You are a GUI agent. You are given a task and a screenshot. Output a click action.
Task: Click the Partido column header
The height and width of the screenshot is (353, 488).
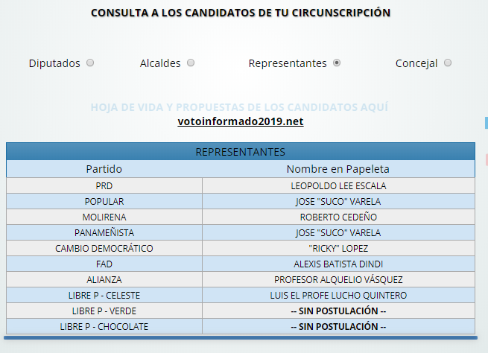pos(104,169)
